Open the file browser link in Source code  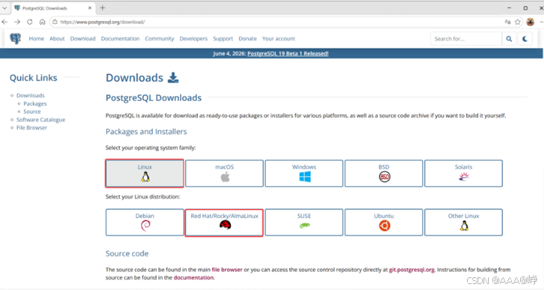[x=227, y=270]
